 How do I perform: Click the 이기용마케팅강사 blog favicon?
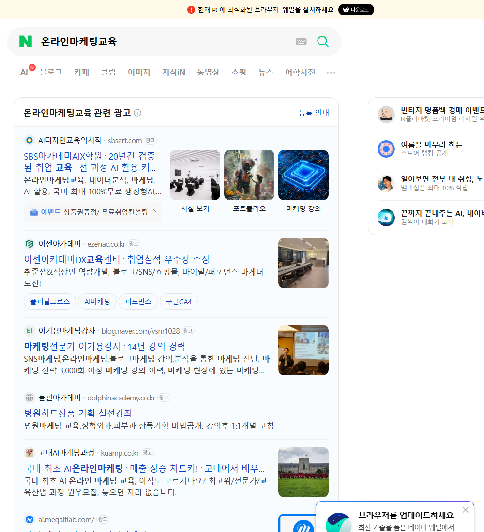[30, 331]
